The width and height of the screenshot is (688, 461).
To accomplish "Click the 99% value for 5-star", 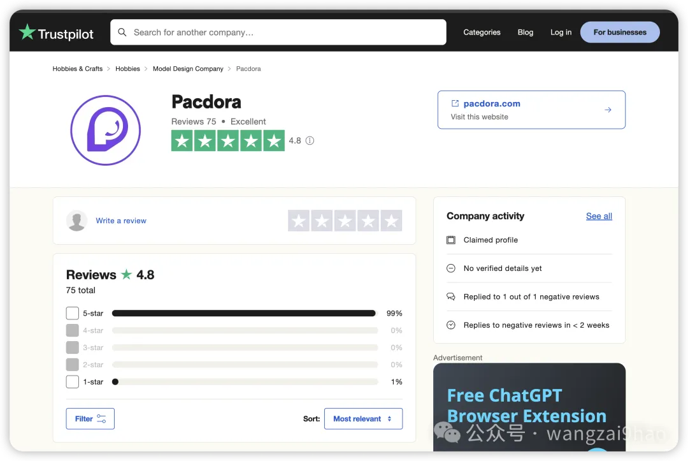I will pos(394,313).
